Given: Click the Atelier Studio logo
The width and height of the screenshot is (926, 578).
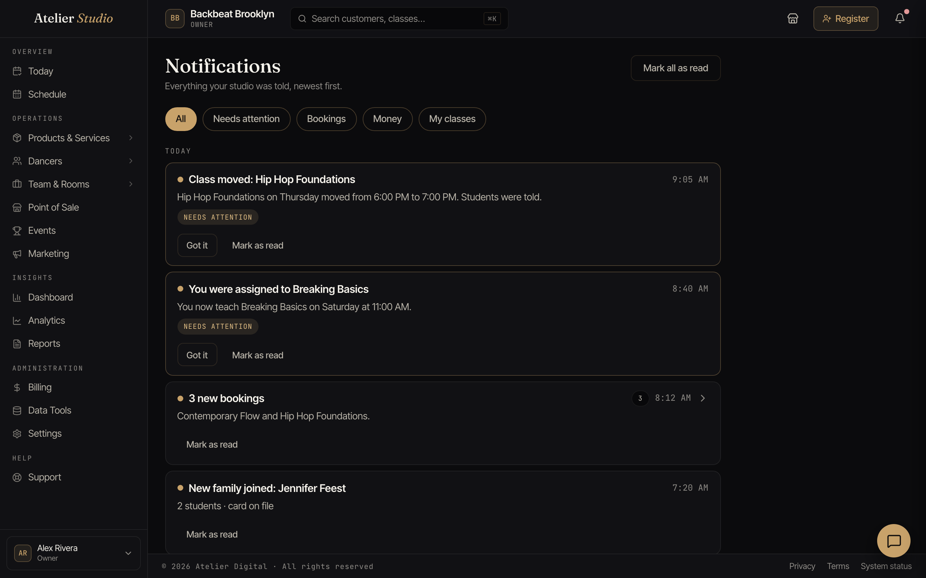Looking at the screenshot, I should tap(73, 18).
